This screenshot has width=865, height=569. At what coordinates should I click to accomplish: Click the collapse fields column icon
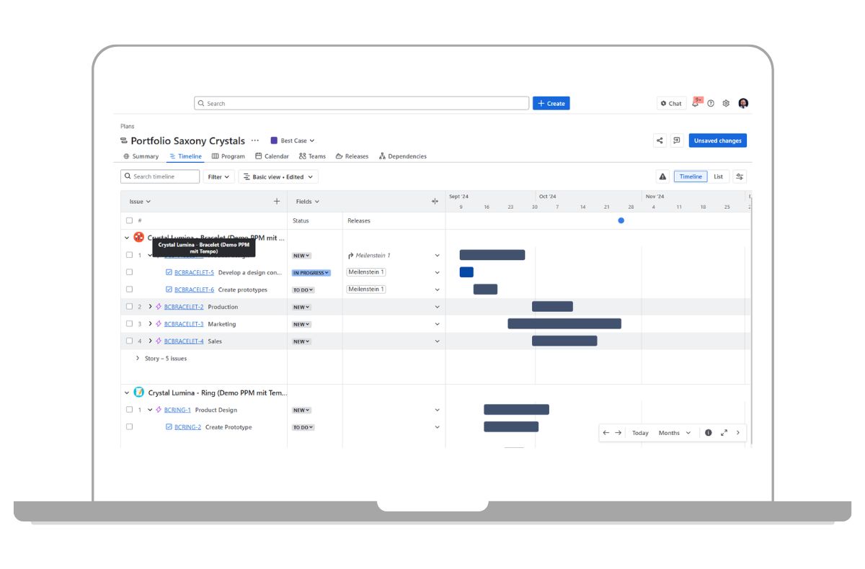click(435, 202)
